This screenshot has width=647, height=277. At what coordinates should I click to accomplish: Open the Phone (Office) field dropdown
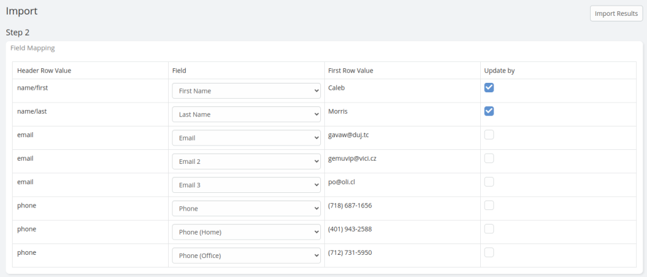[x=246, y=255]
